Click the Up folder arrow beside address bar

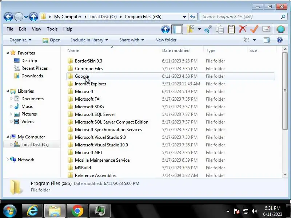(33, 17)
